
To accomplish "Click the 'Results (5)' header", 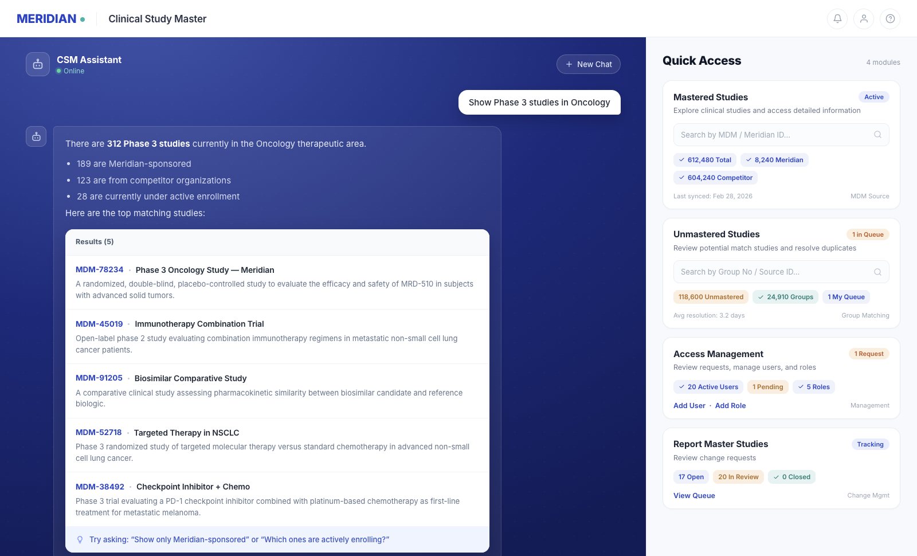I will (95, 242).
